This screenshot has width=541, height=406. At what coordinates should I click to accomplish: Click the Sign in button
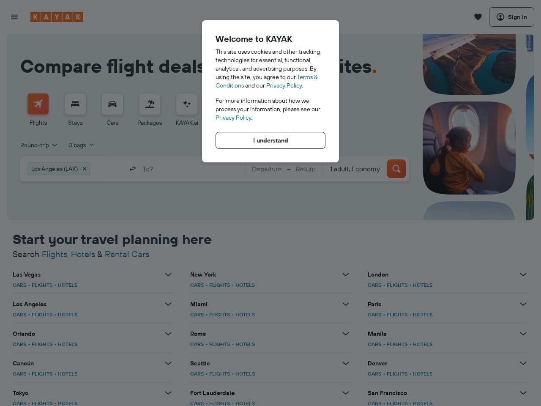[511, 17]
